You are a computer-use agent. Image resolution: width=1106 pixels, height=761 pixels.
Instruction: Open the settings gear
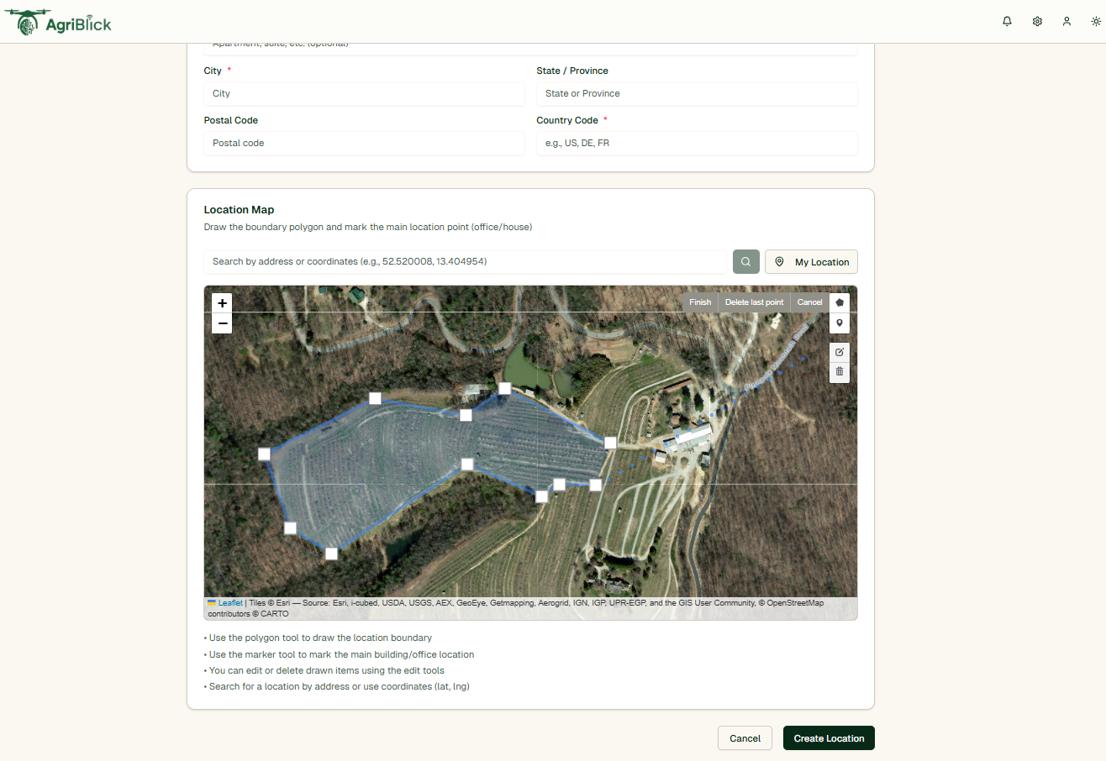[1037, 21]
